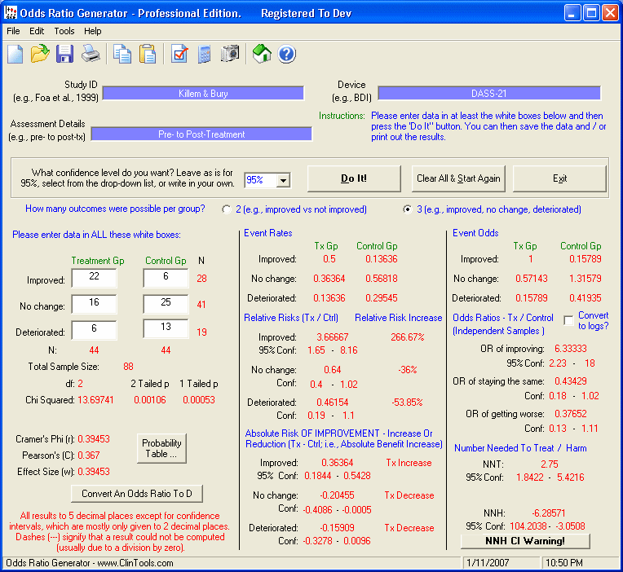Open the Tools menu
This screenshot has height=572, width=623.
pos(64,31)
